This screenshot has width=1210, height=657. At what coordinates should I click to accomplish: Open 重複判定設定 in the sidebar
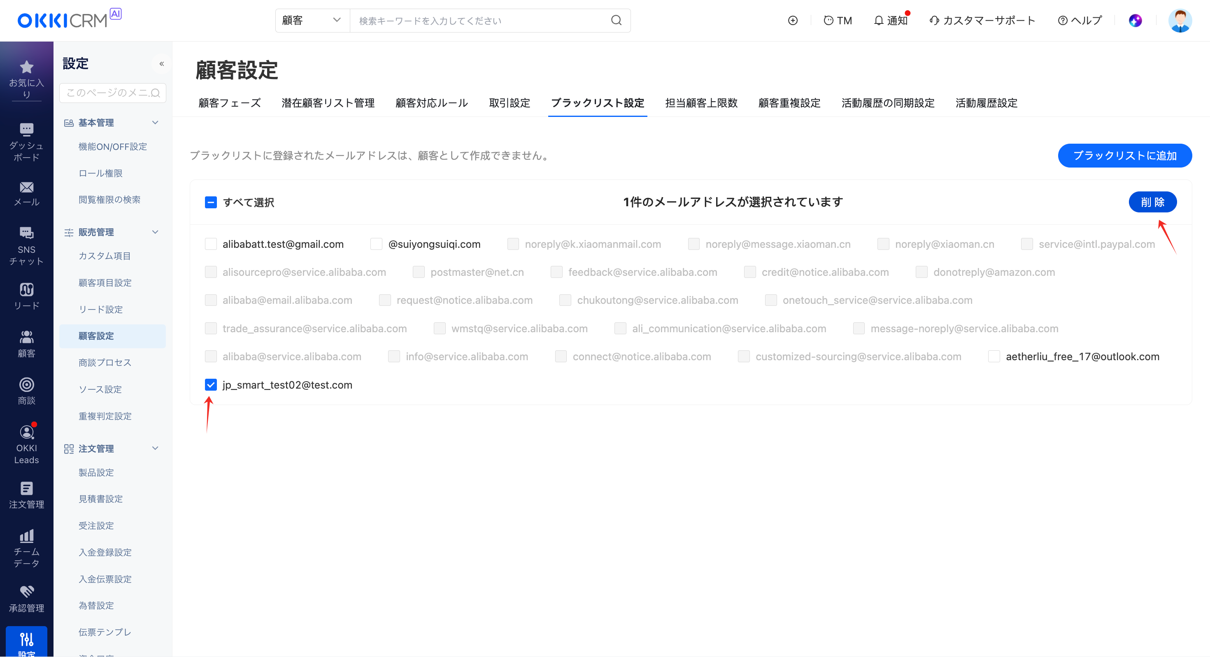(x=105, y=416)
